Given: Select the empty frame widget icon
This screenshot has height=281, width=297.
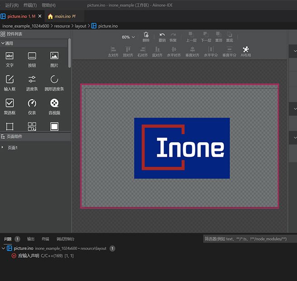Looking at the screenshot, I should pos(10,126).
